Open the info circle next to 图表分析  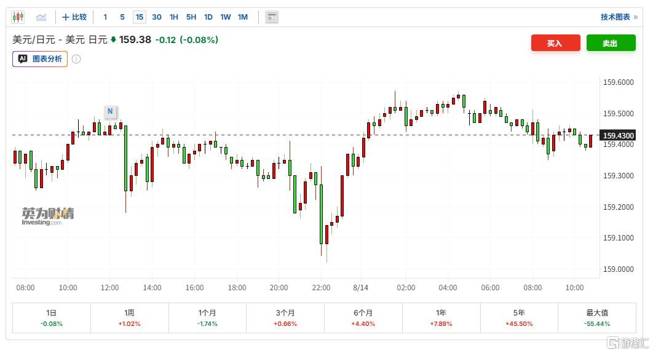[76, 59]
